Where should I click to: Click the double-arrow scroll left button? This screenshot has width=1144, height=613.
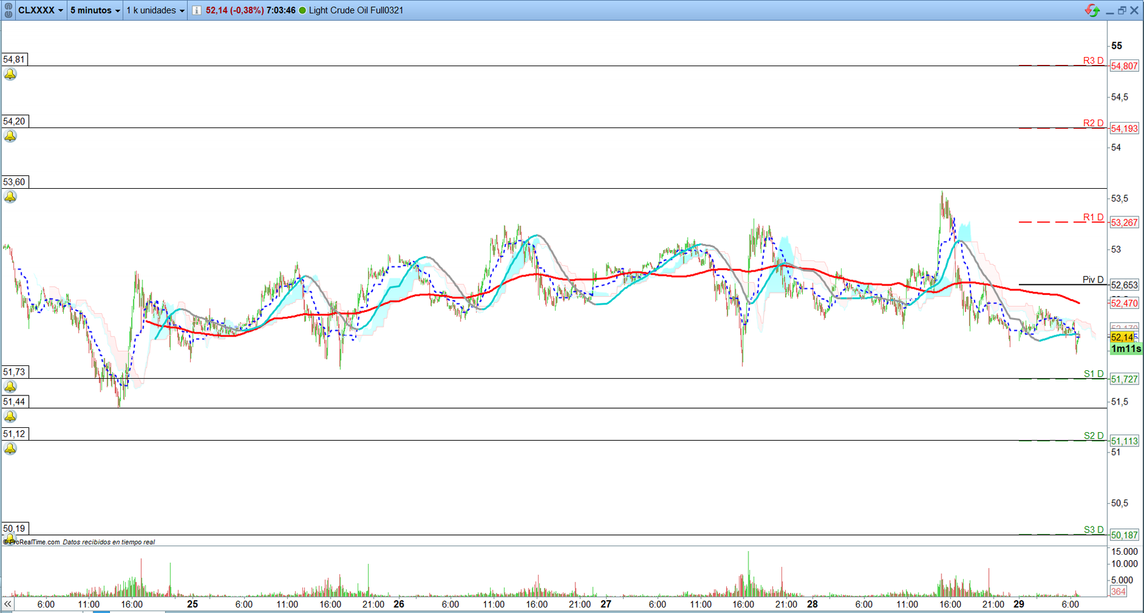[x=7, y=604]
